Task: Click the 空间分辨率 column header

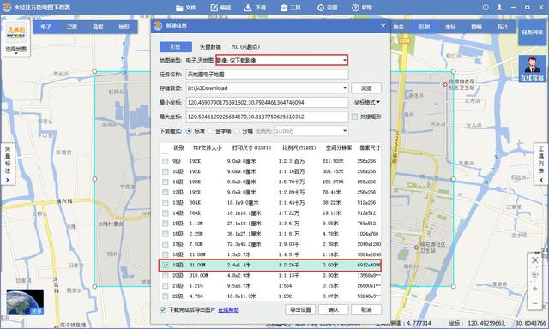Action: point(339,148)
